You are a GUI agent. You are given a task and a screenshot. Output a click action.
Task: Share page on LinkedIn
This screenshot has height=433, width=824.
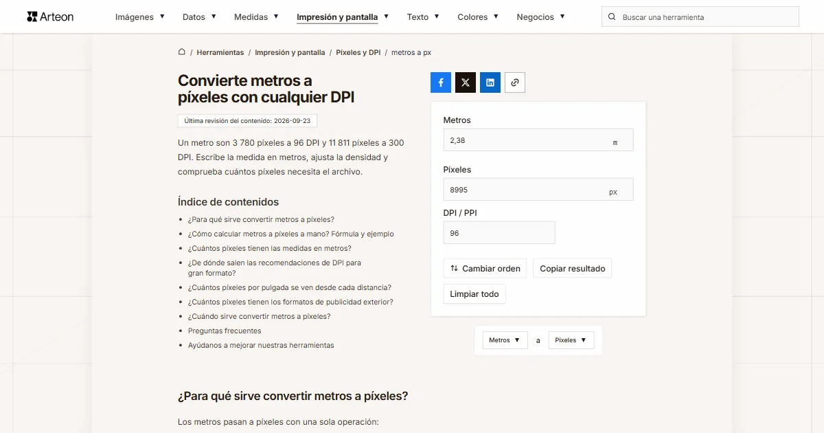[490, 82]
